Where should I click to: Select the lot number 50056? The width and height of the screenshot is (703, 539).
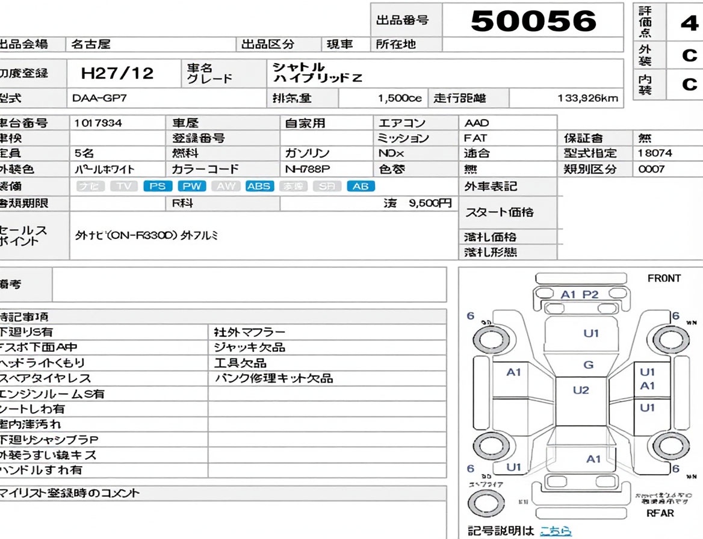point(533,20)
